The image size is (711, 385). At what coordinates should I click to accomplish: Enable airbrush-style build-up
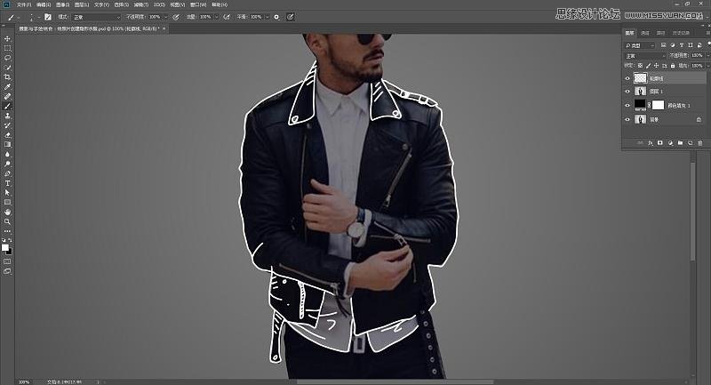pyautogui.click(x=227, y=17)
